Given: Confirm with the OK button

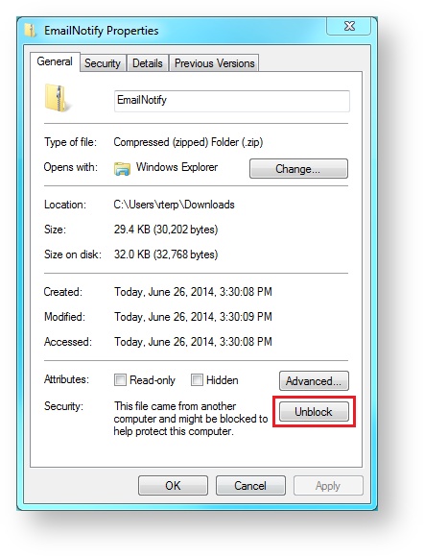Looking at the screenshot, I should click(173, 485).
